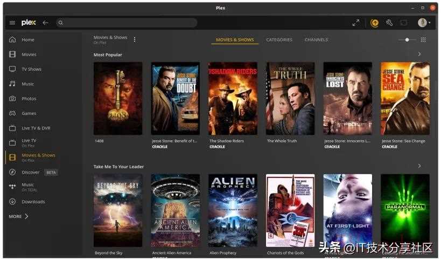Image resolution: width=441 pixels, height=261 pixels.
Task: Expand the MORE sidebar section
Action: pos(18,217)
